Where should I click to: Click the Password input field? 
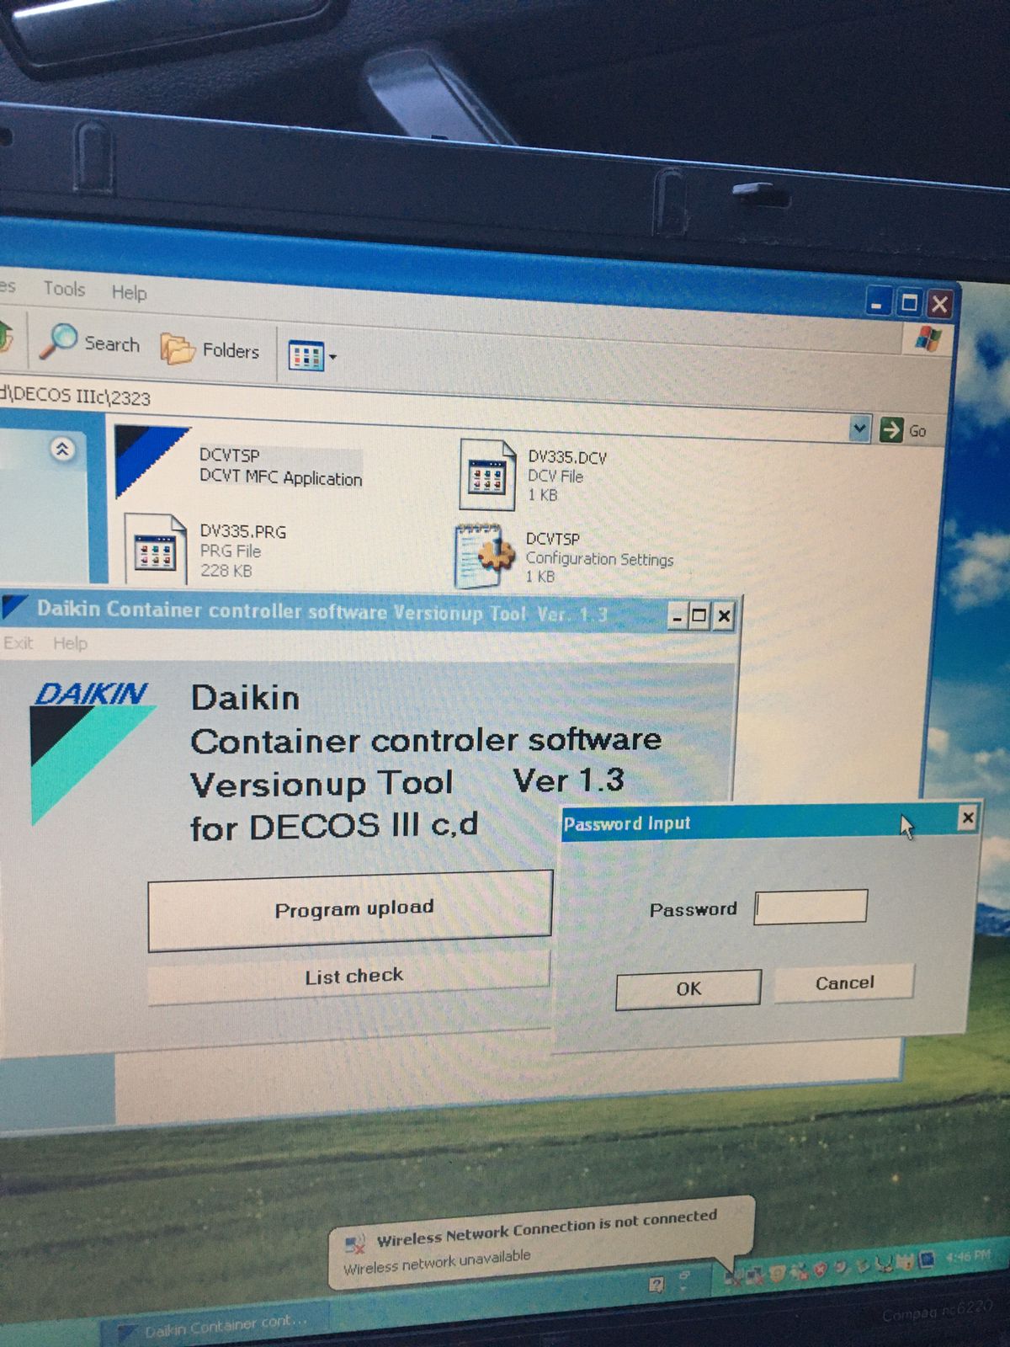click(811, 907)
